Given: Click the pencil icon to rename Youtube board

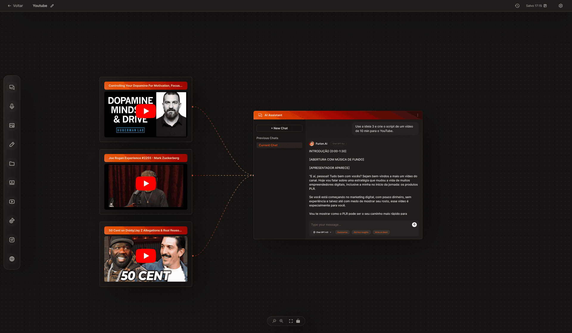Looking at the screenshot, I should click(x=52, y=6).
